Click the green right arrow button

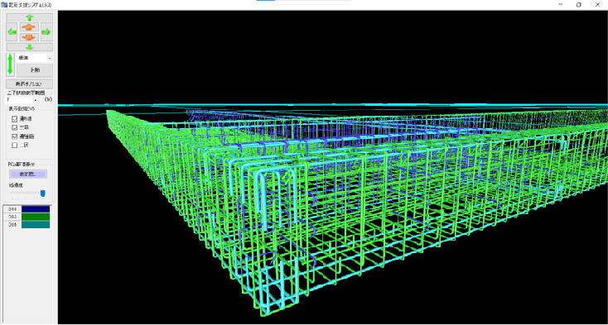[x=47, y=32]
